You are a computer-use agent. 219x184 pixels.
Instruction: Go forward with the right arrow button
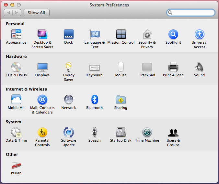(x=17, y=13)
